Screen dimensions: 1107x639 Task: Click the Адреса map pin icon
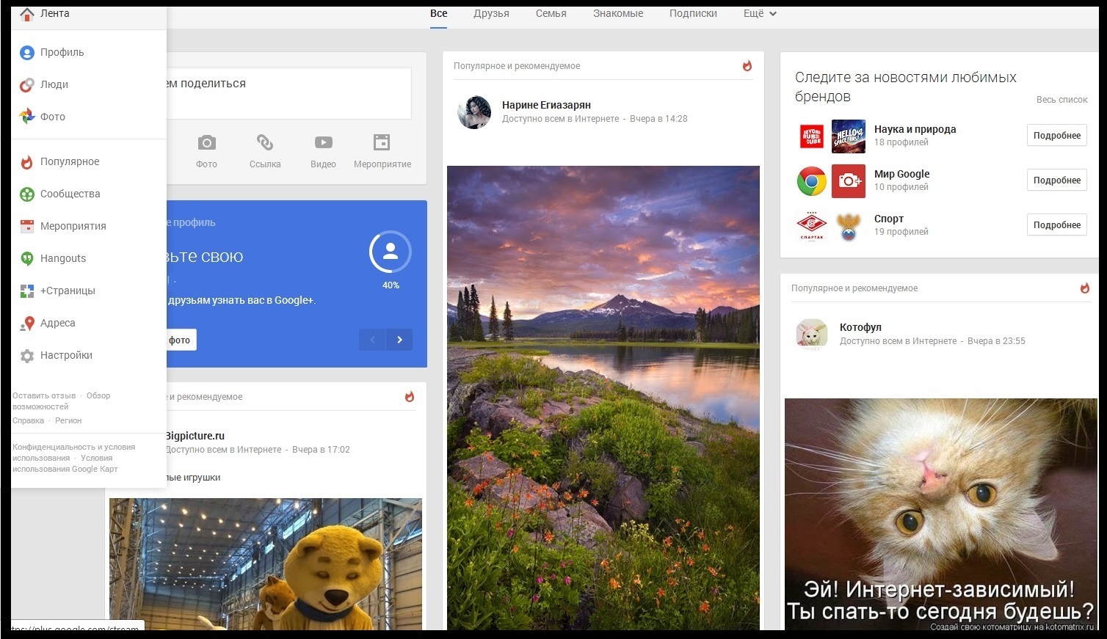tap(27, 324)
